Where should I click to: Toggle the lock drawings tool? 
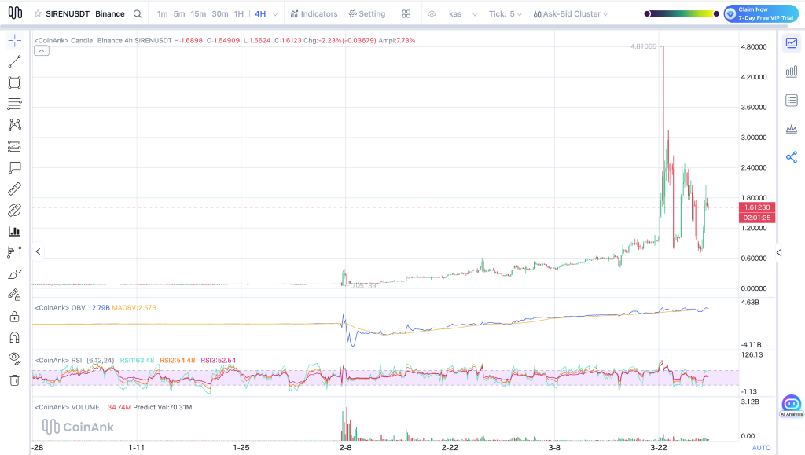(13, 315)
